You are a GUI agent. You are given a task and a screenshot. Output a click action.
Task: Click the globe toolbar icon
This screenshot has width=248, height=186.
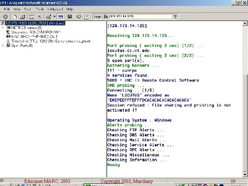pos(79,17)
